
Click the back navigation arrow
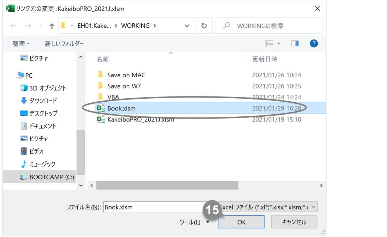coord(13,26)
